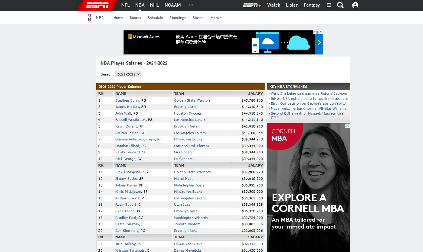This screenshot has height=252, width=423.
Task: Read the Wall Pistons' Jackson storyline
Action: coord(309,94)
